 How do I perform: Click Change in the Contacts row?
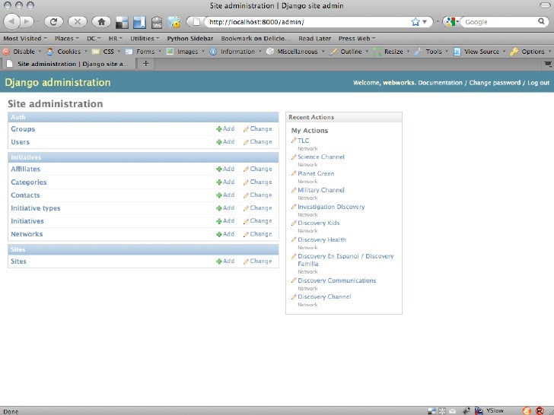257,195
